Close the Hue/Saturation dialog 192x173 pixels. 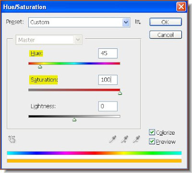point(181,7)
